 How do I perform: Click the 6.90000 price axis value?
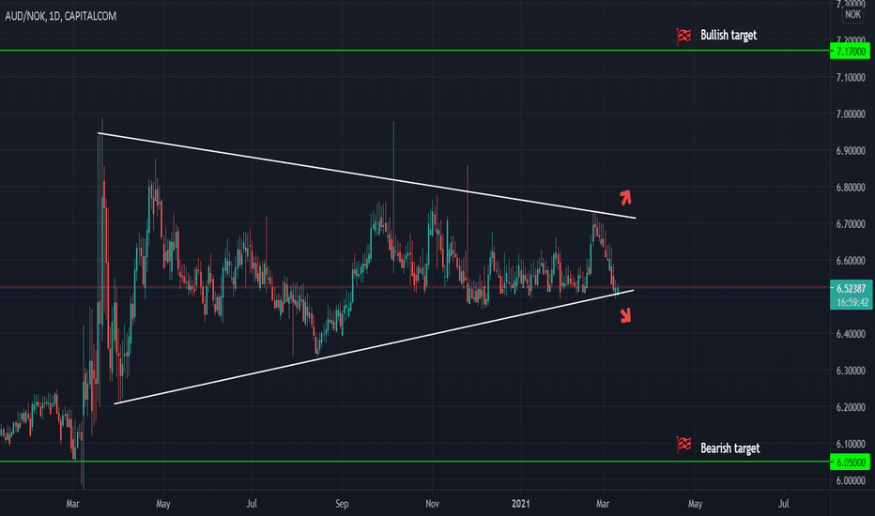click(x=851, y=151)
